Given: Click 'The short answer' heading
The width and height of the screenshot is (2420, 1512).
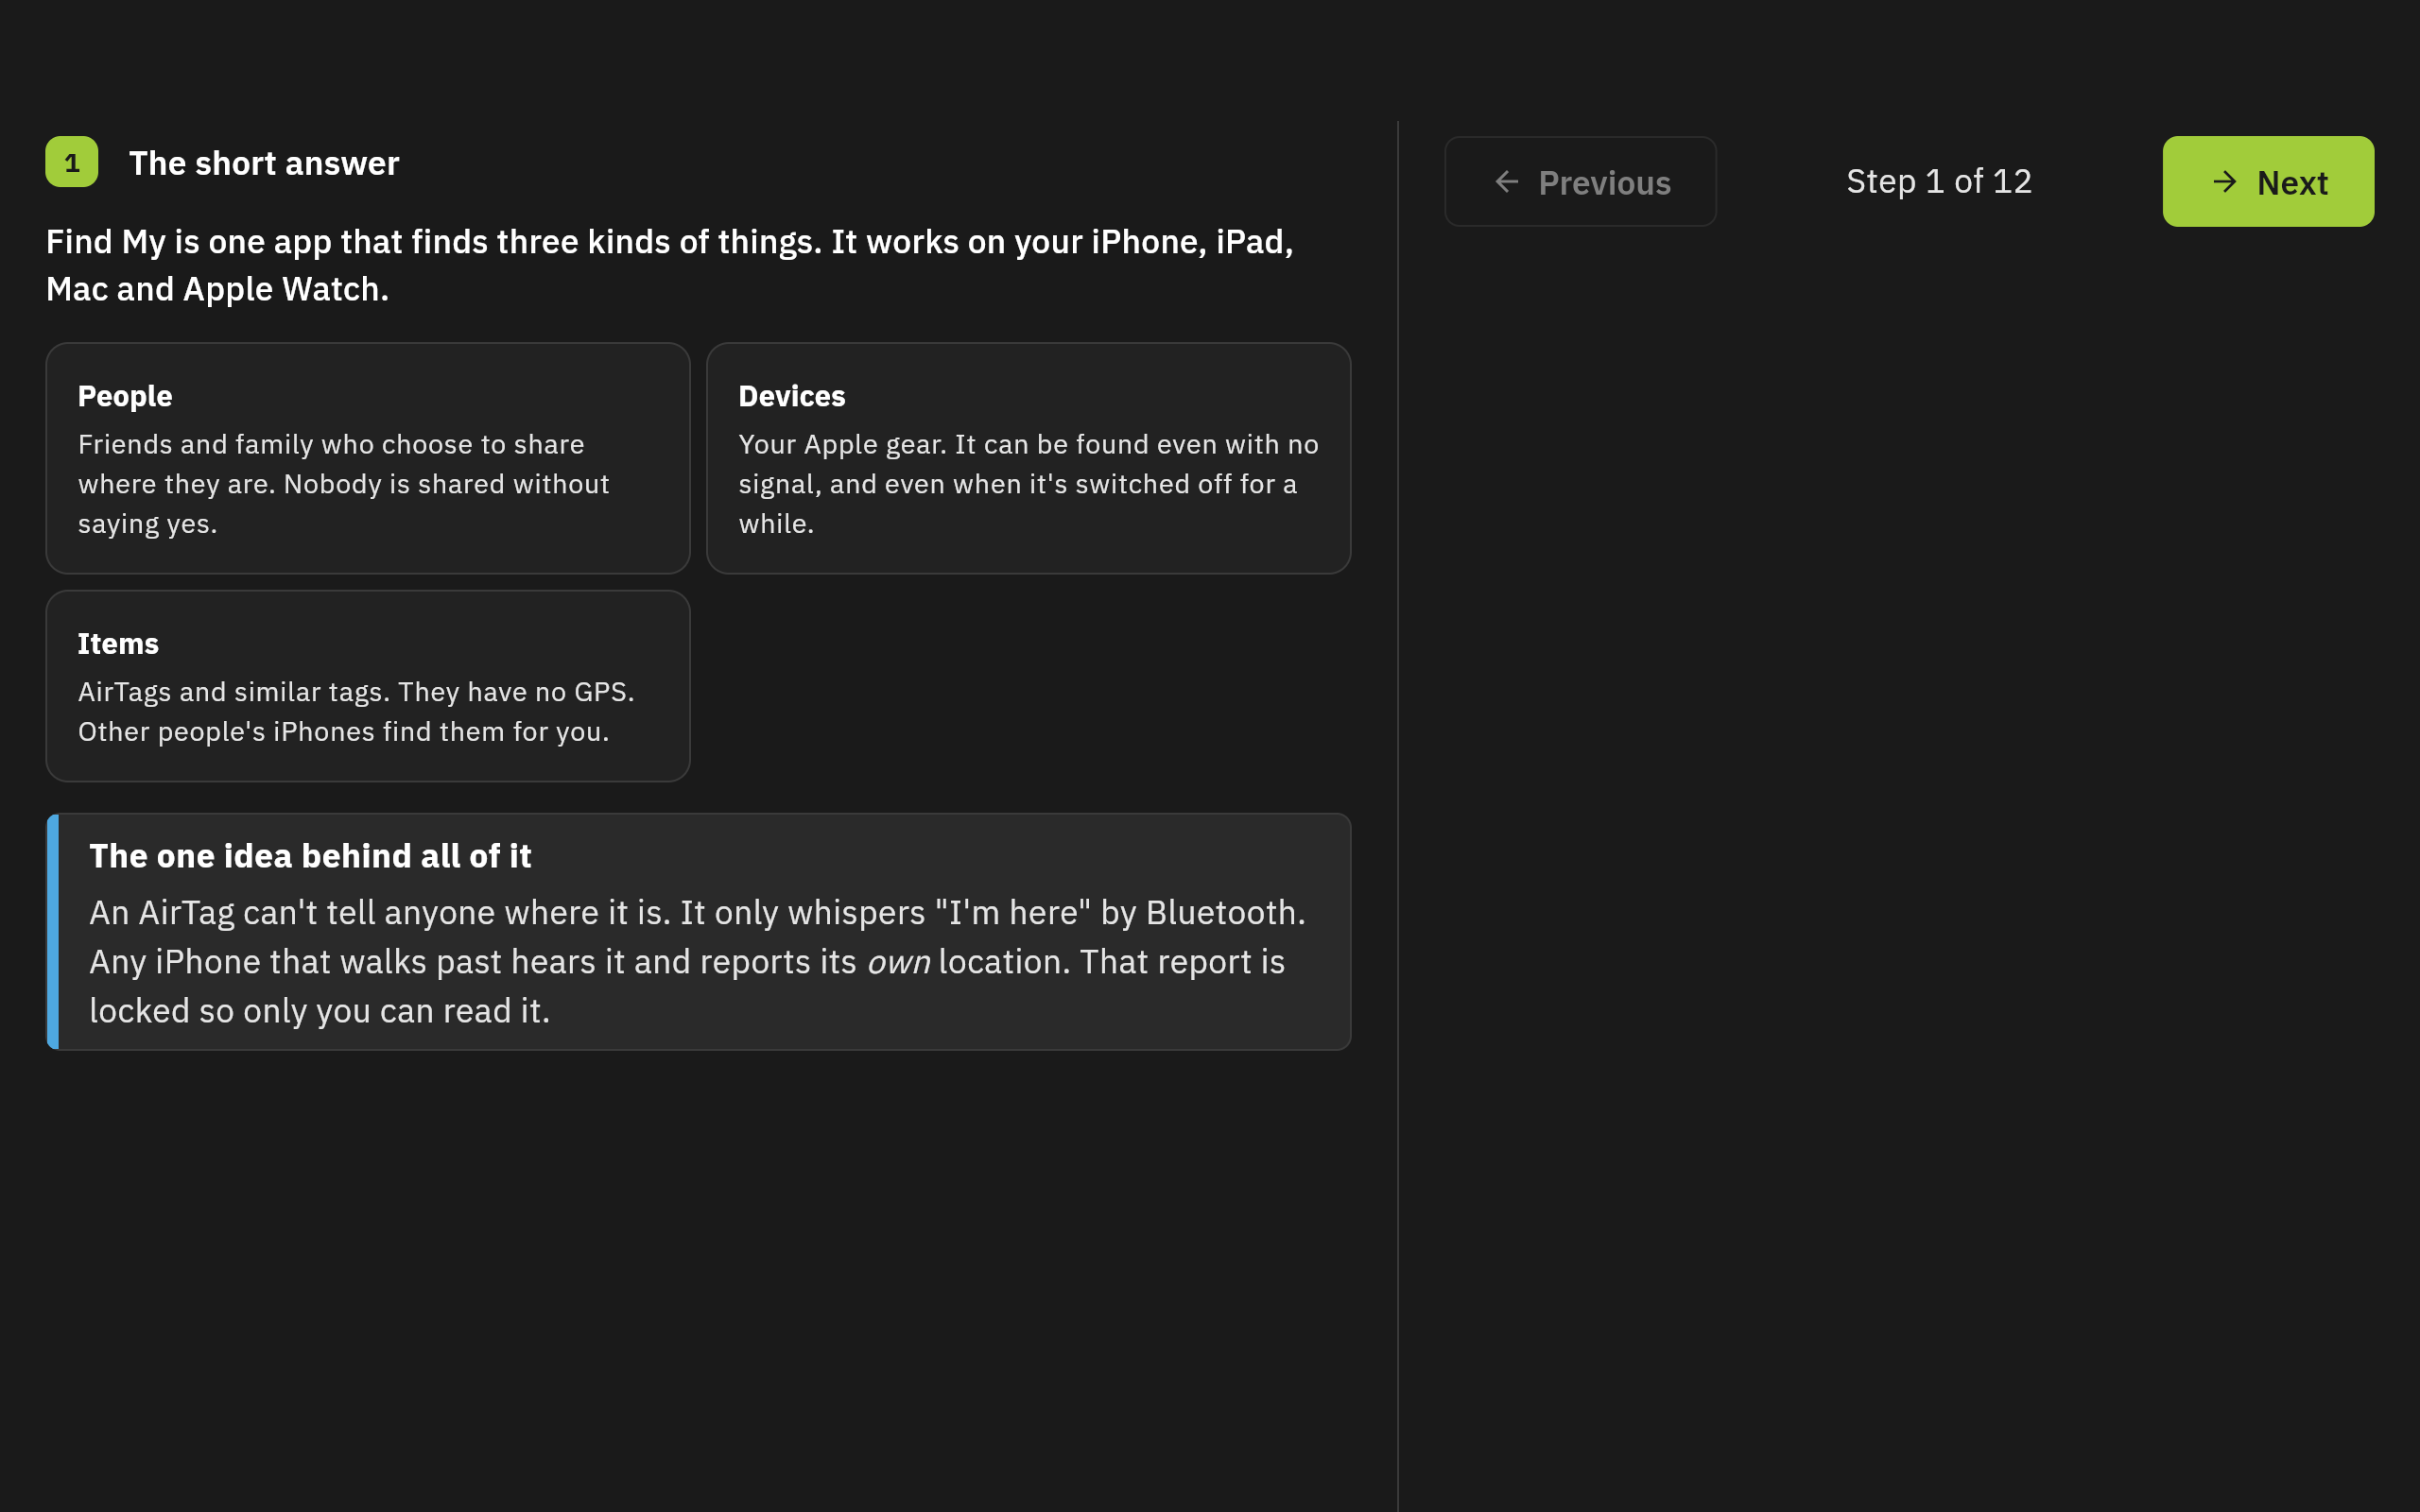Looking at the screenshot, I should pos(264,163).
